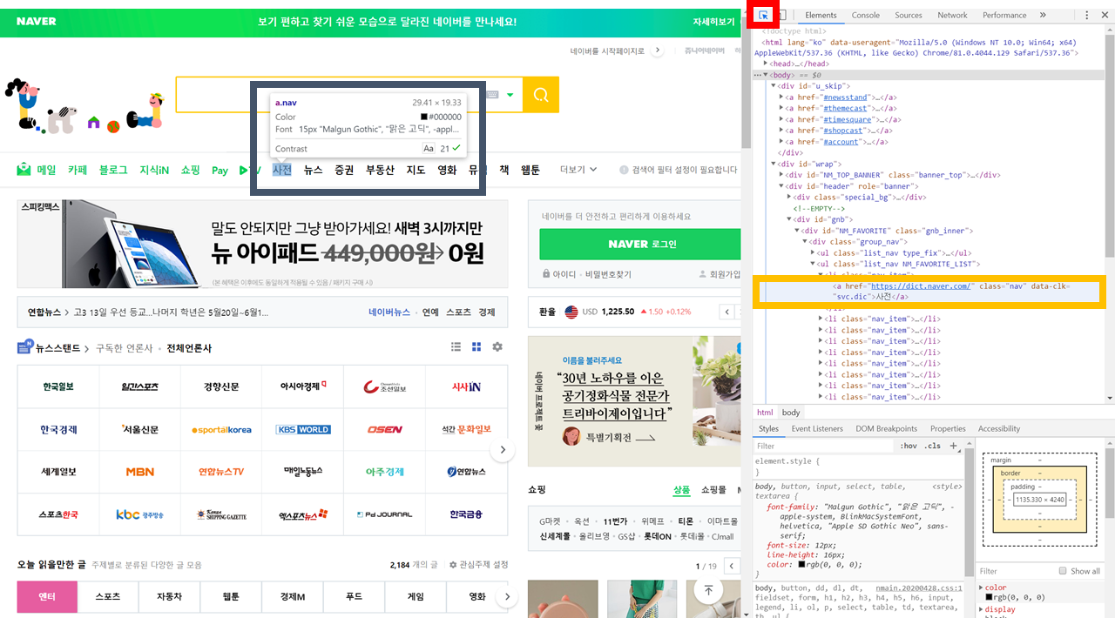Close the DevTools panel
Image resolution: width=1115 pixels, height=618 pixels.
1105,15
